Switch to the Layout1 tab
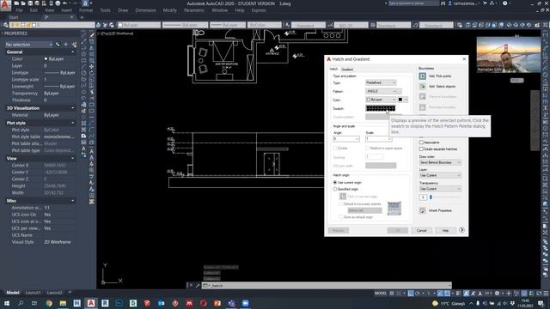Image resolution: width=550 pixels, height=309 pixels. (x=33, y=293)
